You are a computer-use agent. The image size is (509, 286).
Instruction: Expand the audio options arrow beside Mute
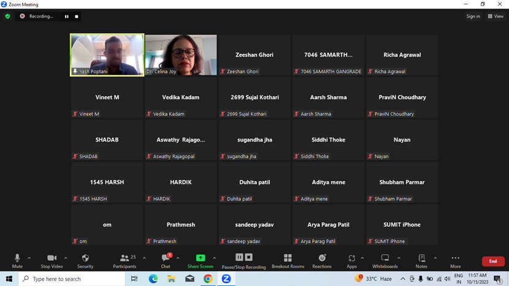[x=29, y=258]
